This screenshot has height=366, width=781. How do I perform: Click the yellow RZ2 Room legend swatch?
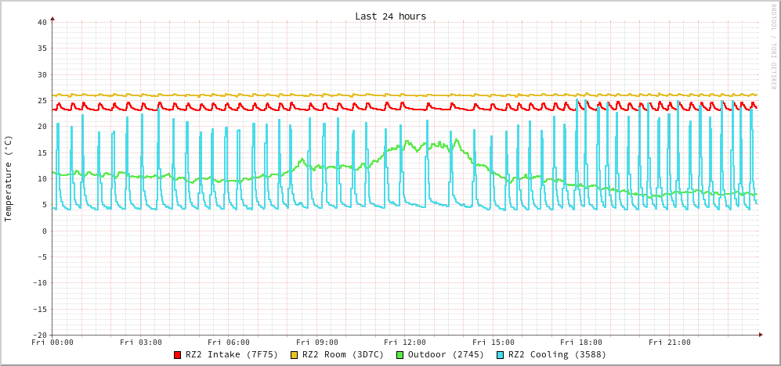[x=294, y=354]
